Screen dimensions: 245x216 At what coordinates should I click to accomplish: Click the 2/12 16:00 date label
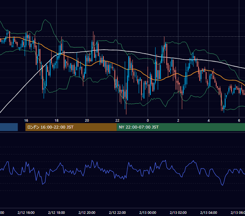pyautogui.click(x=26, y=212)
